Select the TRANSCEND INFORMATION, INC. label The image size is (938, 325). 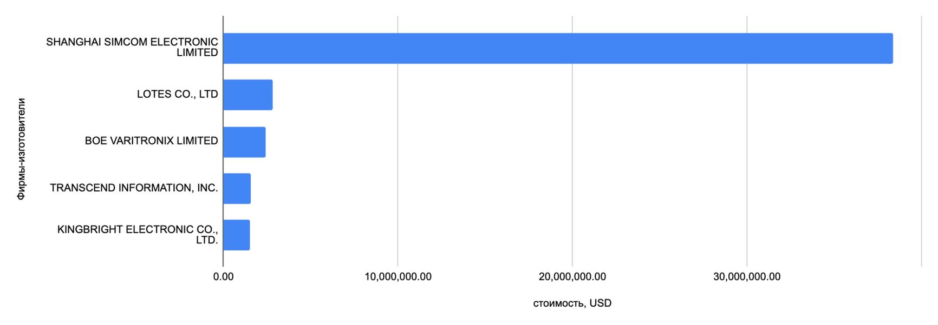pyautogui.click(x=134, y=188)
